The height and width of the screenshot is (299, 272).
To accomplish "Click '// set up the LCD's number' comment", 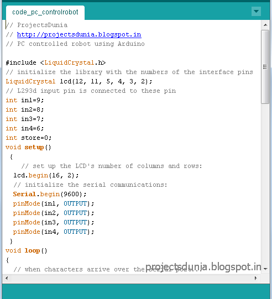I will [112, 166].
